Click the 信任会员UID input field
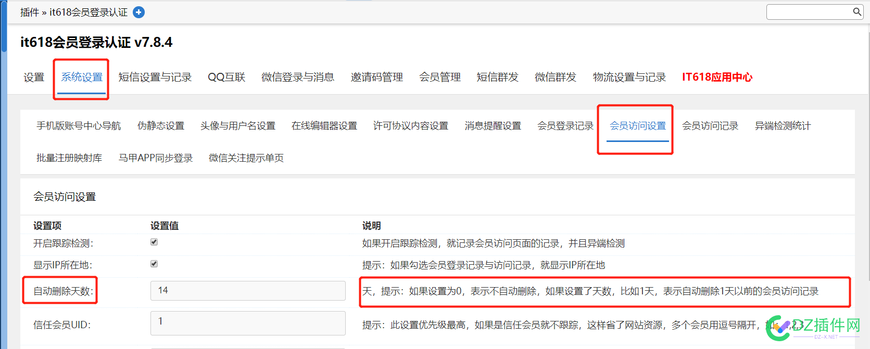870x349 pixels. [248, 323]
